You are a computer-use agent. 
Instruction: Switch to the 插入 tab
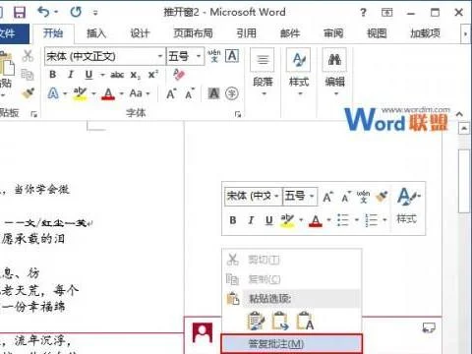(x=96, y=33)
